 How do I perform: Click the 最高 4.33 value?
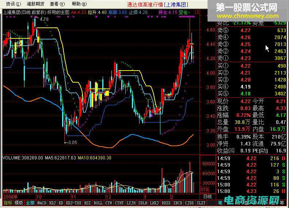tap(281, 108)
